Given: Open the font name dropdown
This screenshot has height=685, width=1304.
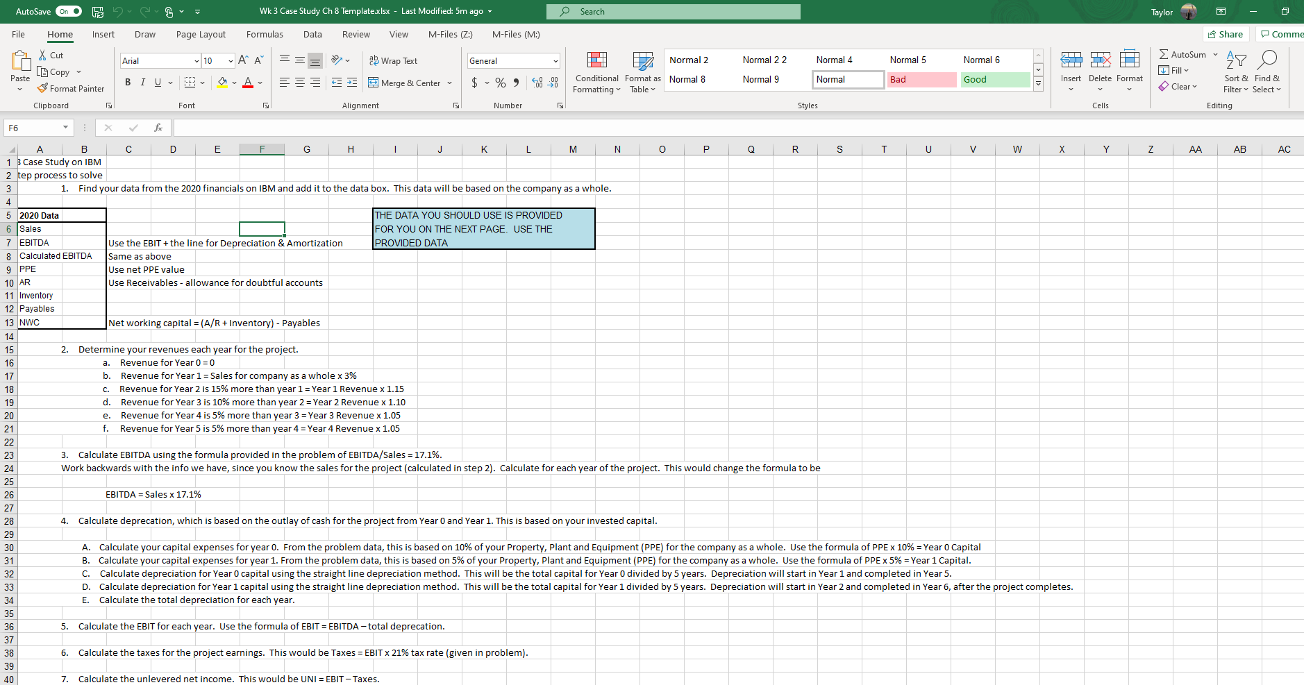Looking at the screenshot, I should point(197,60).
